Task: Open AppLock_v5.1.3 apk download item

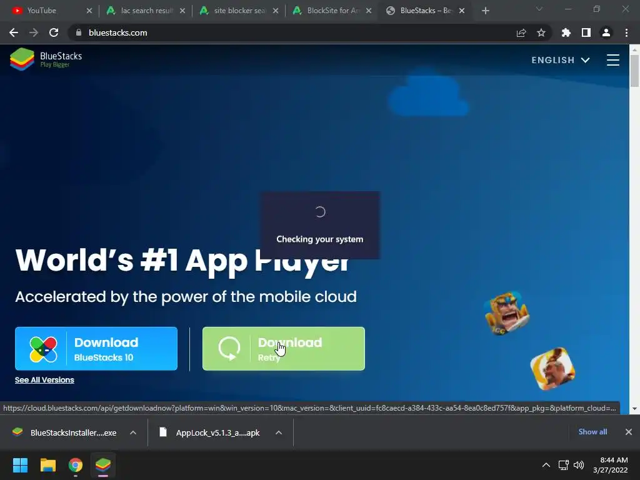Action: pos(210,432)
